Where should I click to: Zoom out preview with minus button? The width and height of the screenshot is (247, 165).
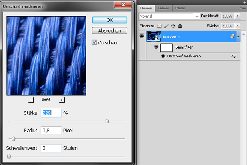point(31,100)
